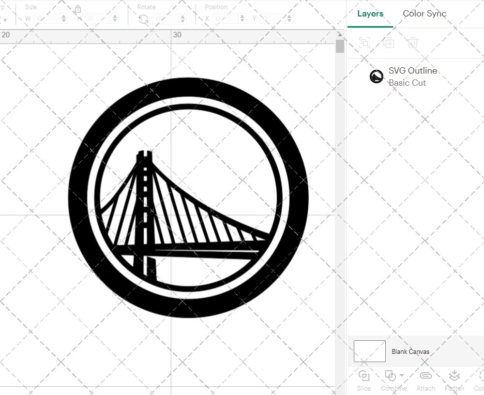Screen dimensions: 484x395
Task: Toggle selection of the SVG Outline layer
Action: 377,76
